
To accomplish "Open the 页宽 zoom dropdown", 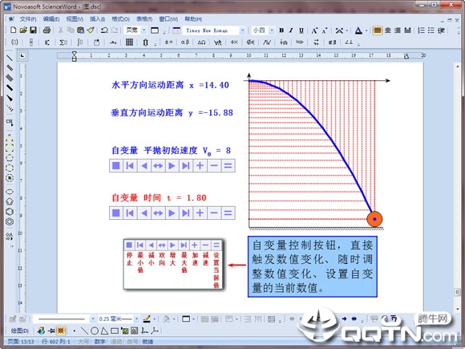I will click(144, 30).
